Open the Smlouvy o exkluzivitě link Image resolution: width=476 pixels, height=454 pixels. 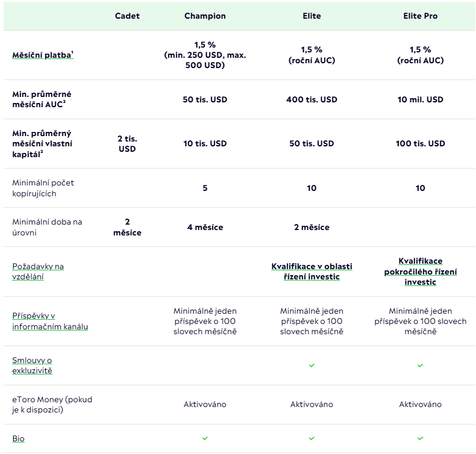[33, 365]
